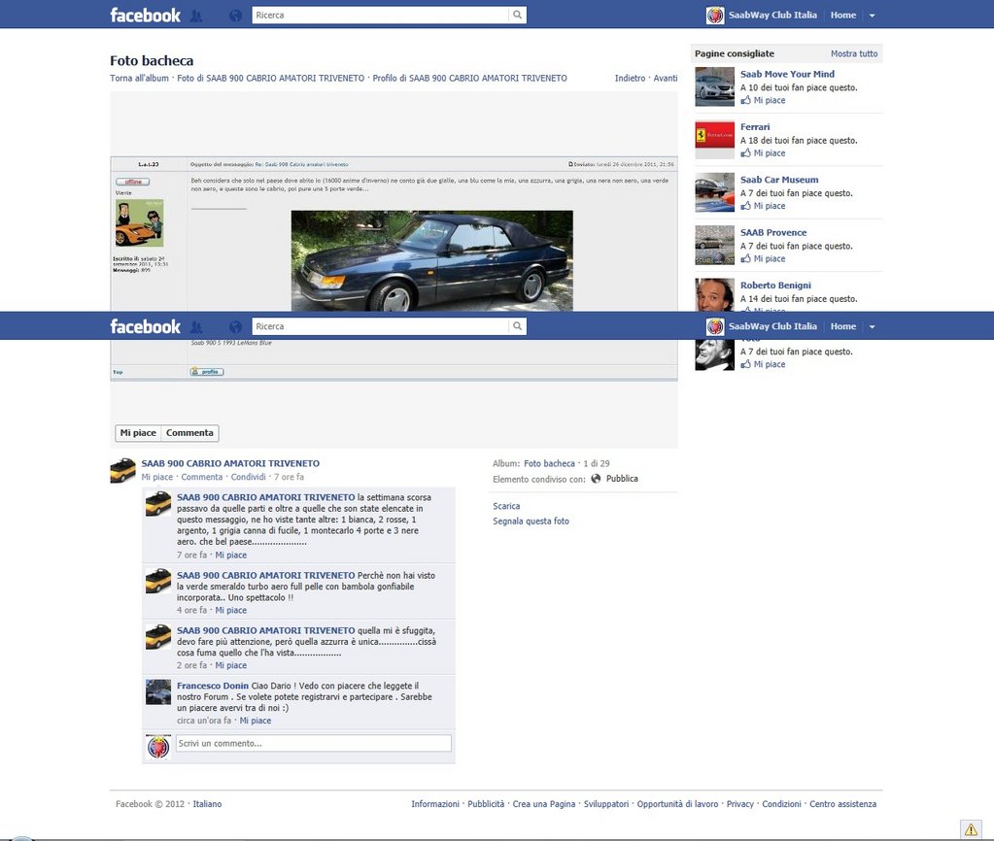994x841 pixels.
Task: Click Roberto Benigni profile thumbnail
Action: point(714,294)
